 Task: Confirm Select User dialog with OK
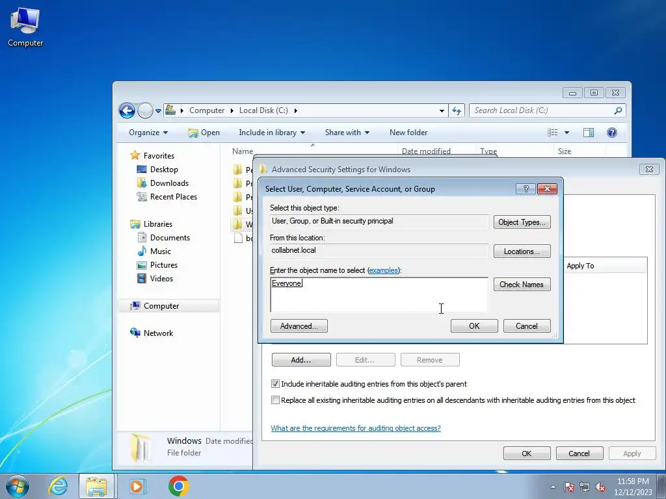click(x=474, y=326)
